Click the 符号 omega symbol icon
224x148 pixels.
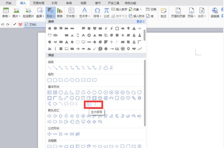click(97, 10)
